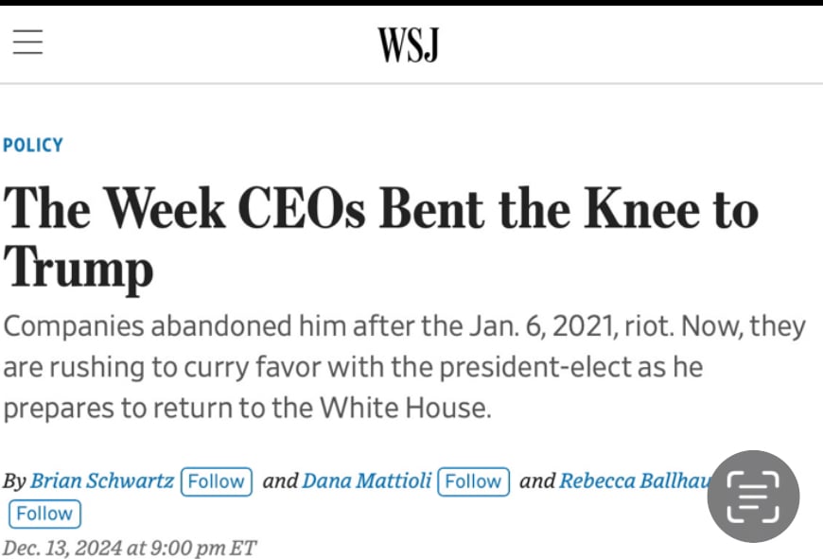Follow author Brian Schwartz
The image size is (823, 559).
tap(216, 480)
